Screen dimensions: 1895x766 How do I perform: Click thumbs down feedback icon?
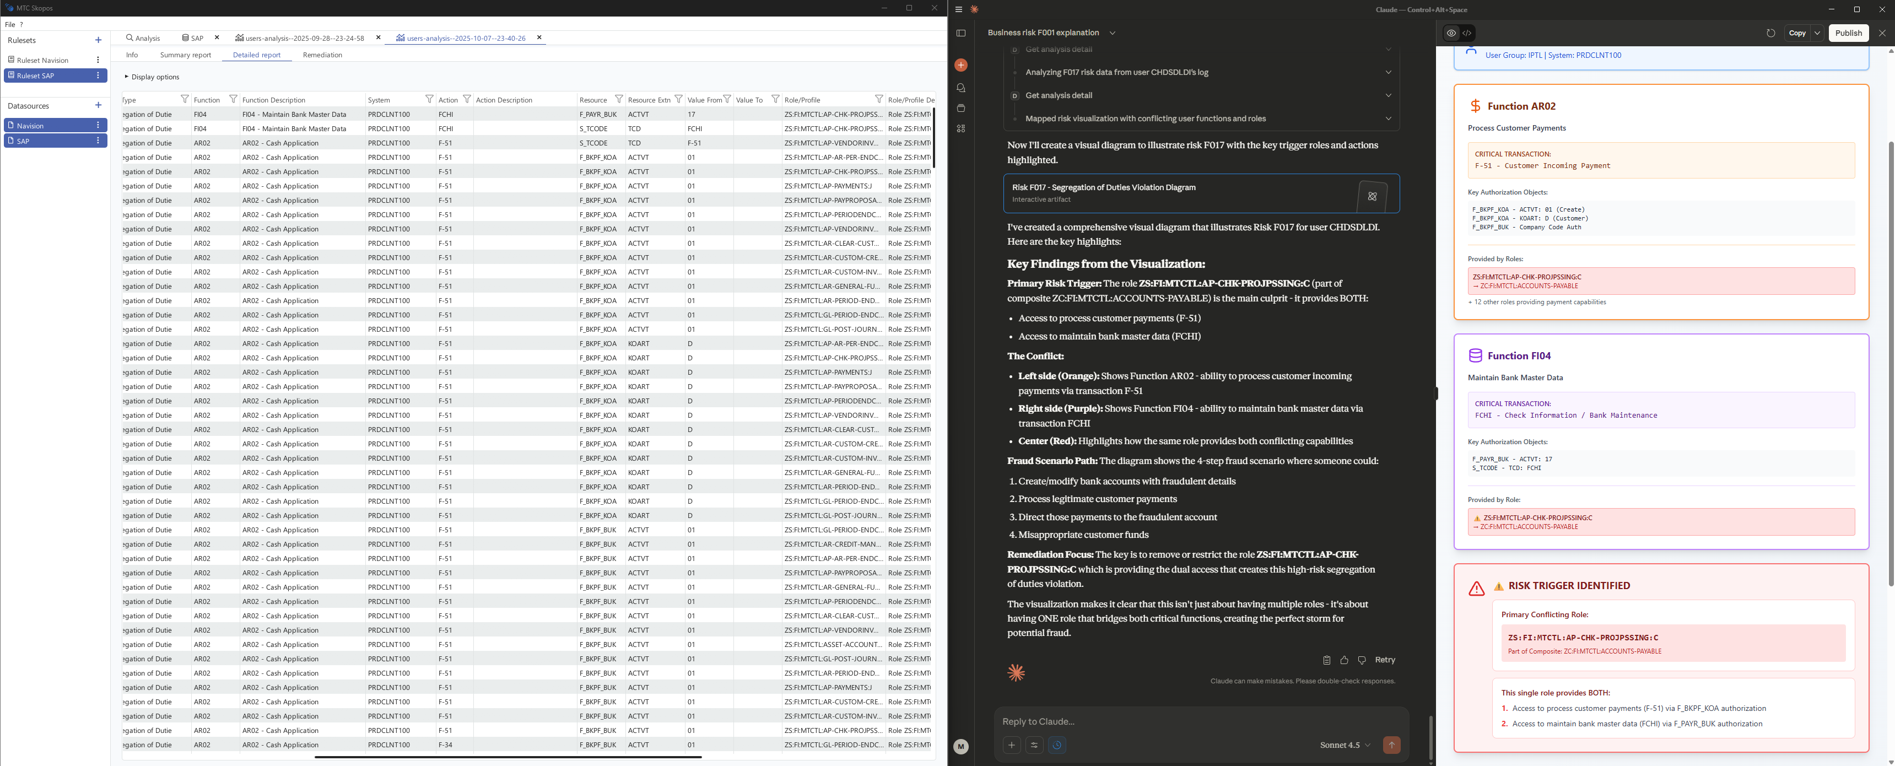(1362, 660)
